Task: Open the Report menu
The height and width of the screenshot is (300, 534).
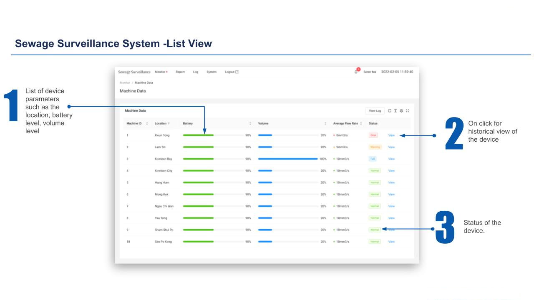Action: pos(180,72)
